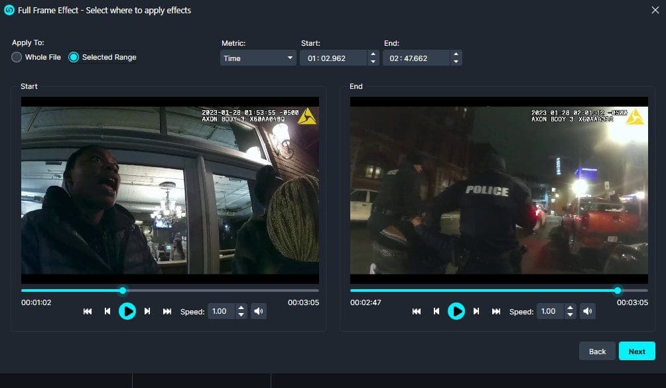Select the Whole File radio option
666x388 pixels.
point(17,57)
